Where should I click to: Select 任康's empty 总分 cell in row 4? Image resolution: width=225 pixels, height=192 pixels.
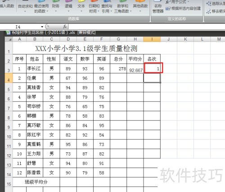118,78
